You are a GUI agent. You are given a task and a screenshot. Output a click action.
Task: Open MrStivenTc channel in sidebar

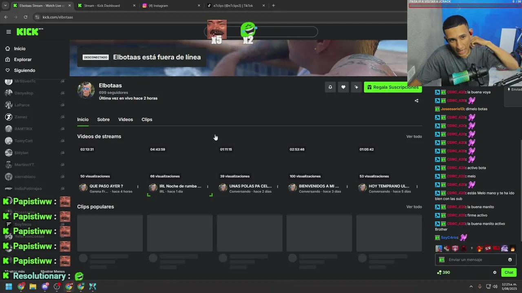coord(35,81)
